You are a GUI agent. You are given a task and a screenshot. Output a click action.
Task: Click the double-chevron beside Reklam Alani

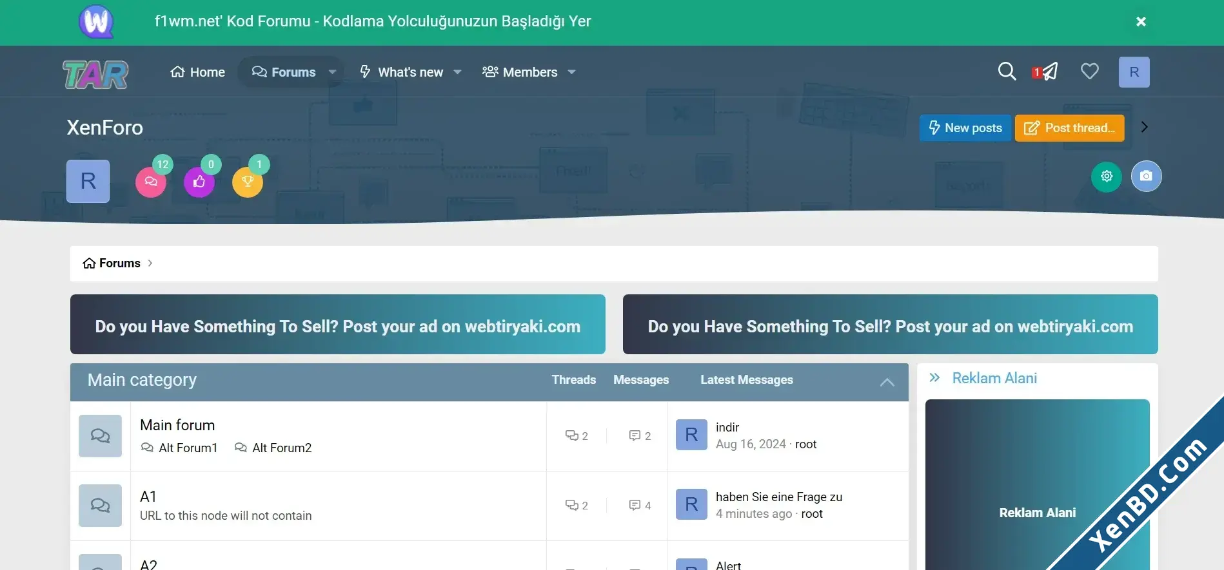click(x=934, y=378)
